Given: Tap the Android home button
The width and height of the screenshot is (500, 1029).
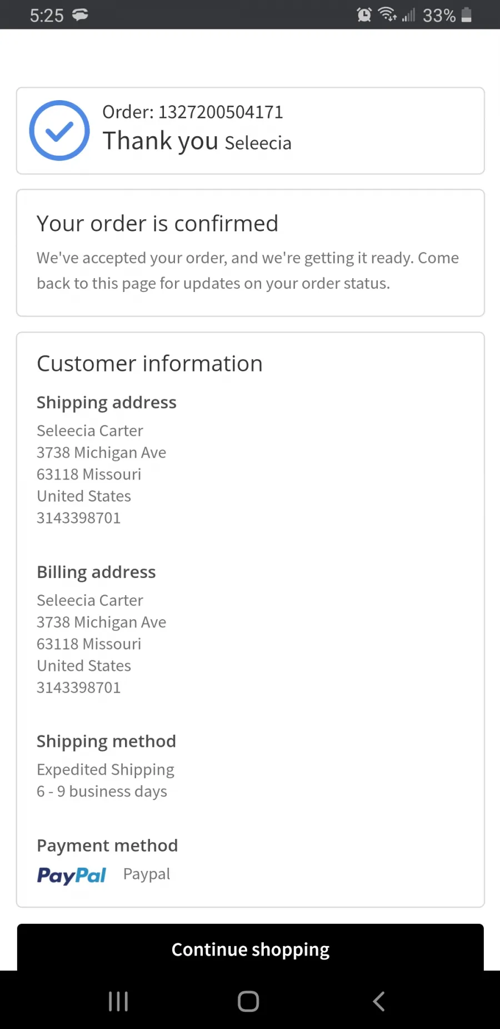Looking at the screenshot, I should pos(248,1001).
